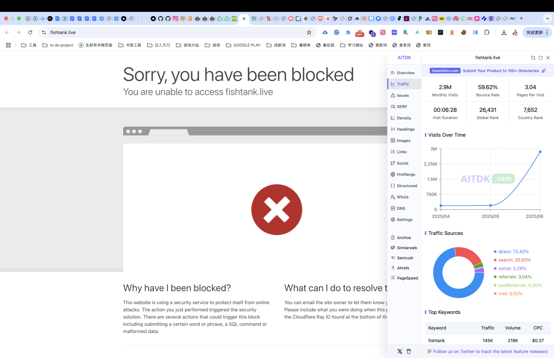Click the screenshot crop icon in AITDK header
The height and width of the screenshot is (358, 554).
(x=533, y=57)
